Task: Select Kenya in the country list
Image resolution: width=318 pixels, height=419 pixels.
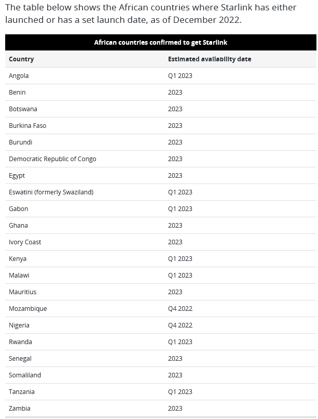Action: [18, 259]
